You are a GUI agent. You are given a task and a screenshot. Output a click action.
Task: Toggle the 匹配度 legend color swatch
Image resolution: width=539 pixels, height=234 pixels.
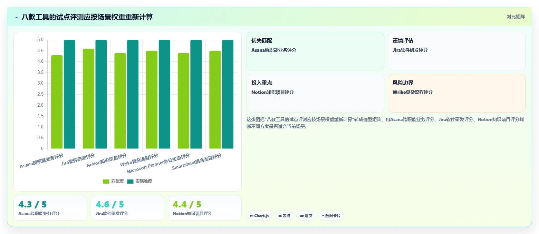tap(106, 181)
